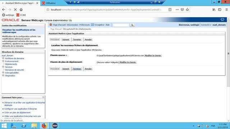
Task: Expand the Diagnostics tree node
Action: point(3,76)
